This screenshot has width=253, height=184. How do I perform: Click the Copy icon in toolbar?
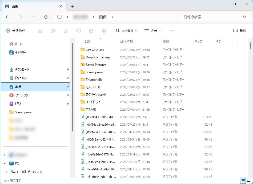(x=53, y=31)
